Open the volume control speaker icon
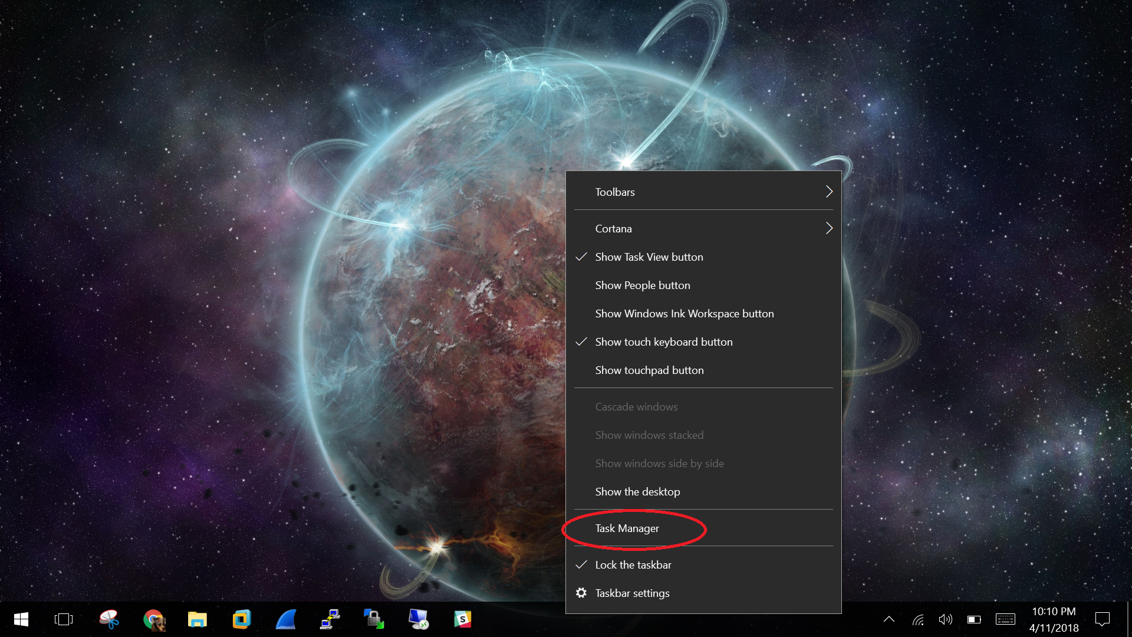The image size is (1132, 637). tap(945, 619)
